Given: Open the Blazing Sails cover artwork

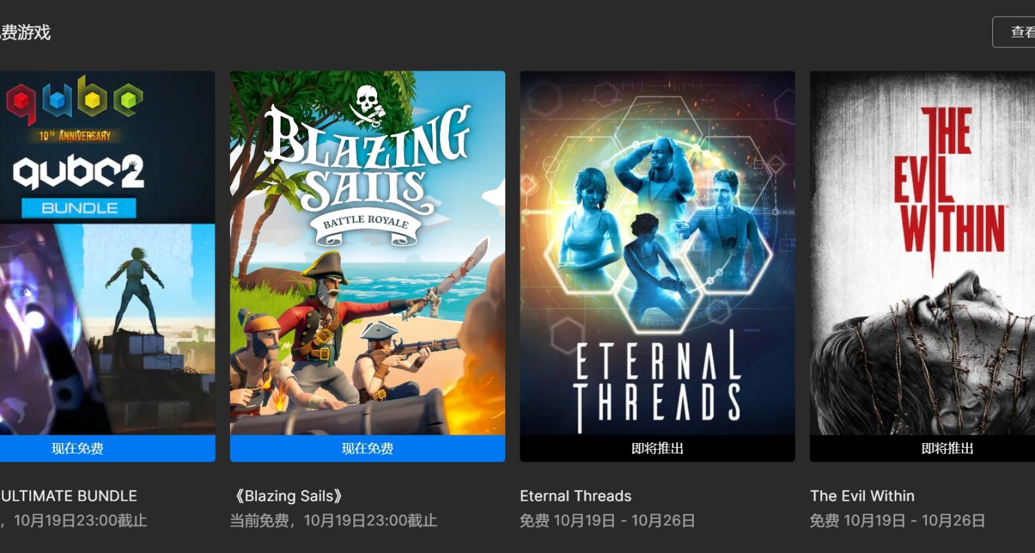Looking at the screenshot, I should (368, 253).
